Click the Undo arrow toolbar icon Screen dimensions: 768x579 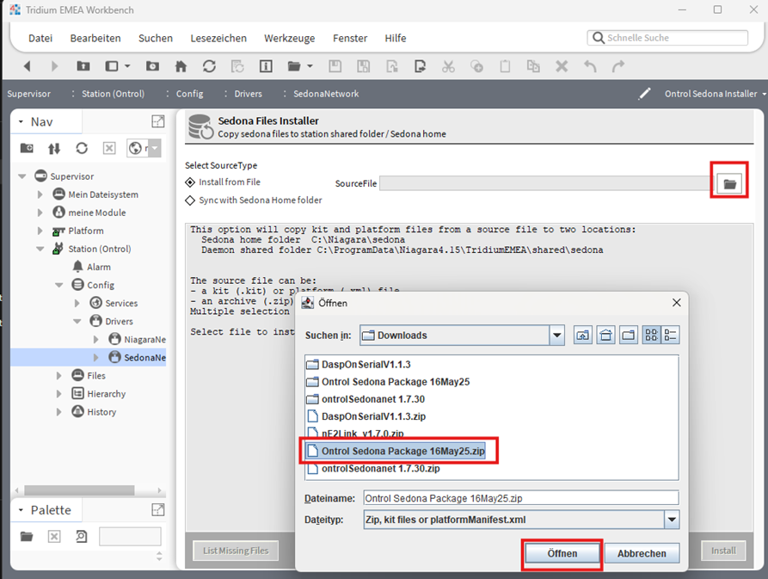(x=590, y=66)
